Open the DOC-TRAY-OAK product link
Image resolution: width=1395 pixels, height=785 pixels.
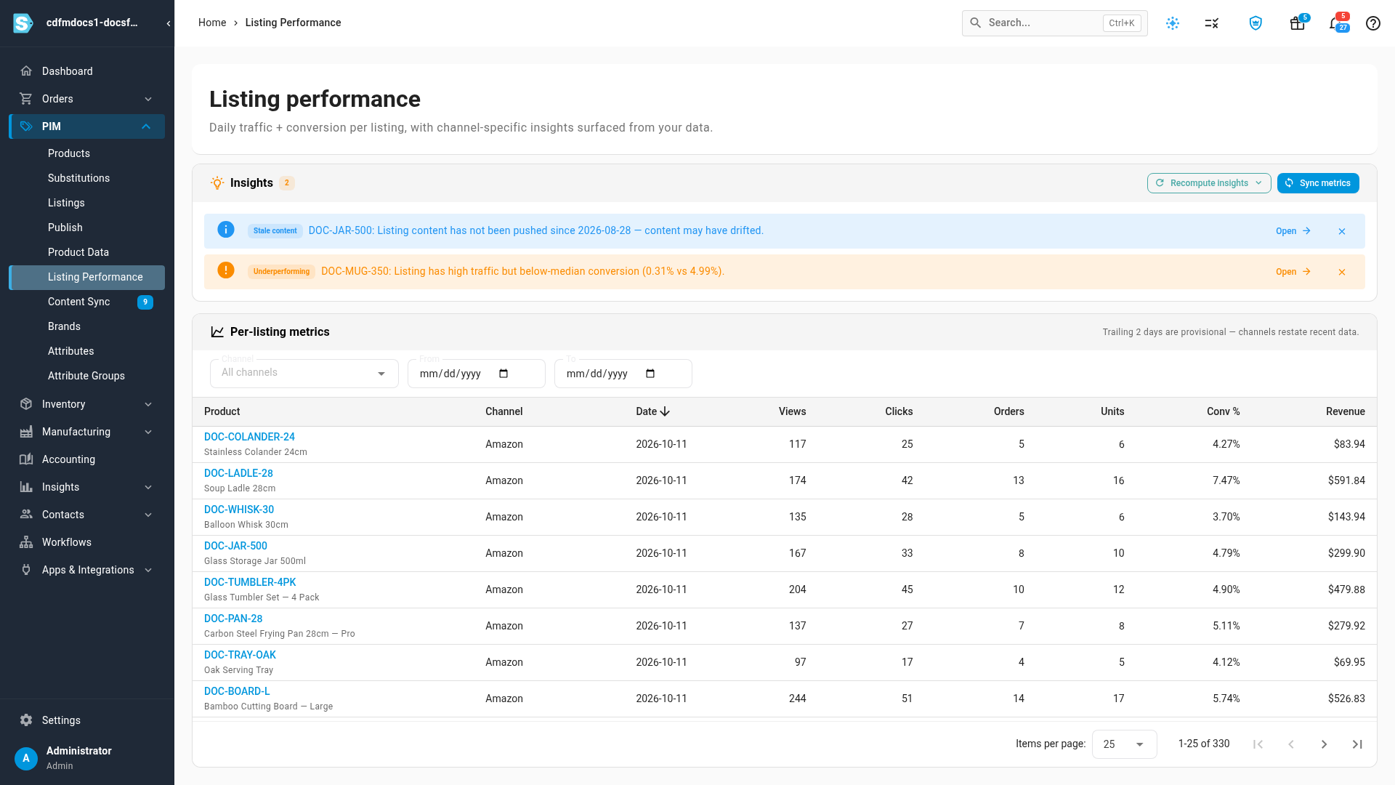click(240, 655)
